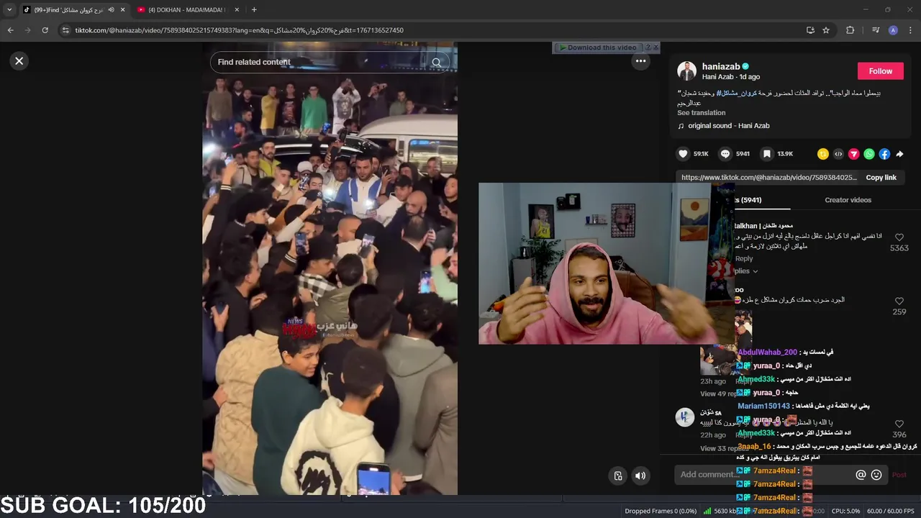Click the comments bubble icon showing 5941

(725, 154)
